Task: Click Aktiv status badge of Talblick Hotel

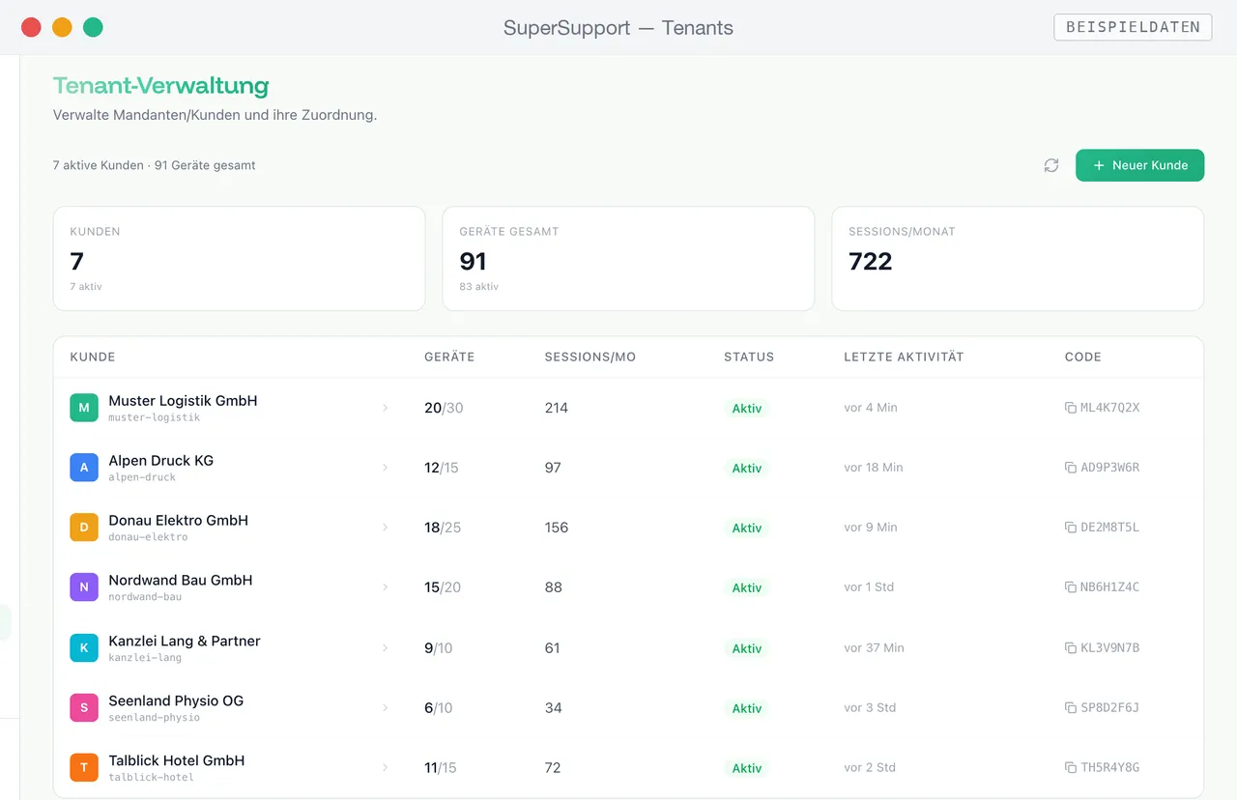Action: (747, 768)
